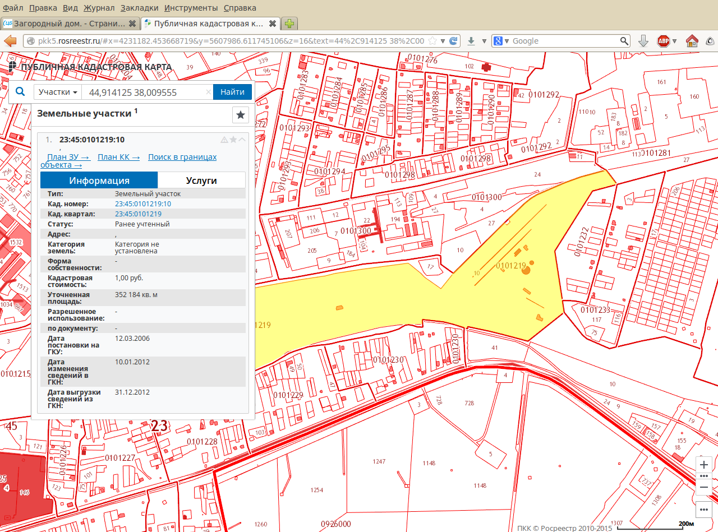Screen dimensions: 718x532
Task: Open the Закладки menu
Action: click(x=140, y=8)
